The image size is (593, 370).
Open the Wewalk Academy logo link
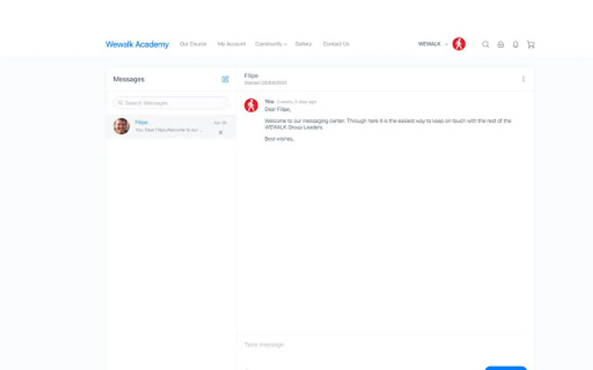click(137, 44)
